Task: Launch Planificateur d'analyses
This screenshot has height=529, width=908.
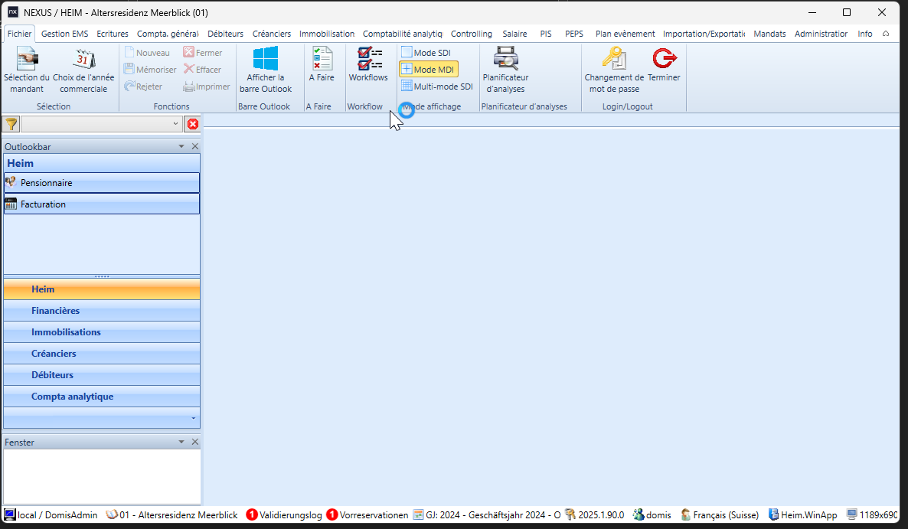Action: pos(505,59)
